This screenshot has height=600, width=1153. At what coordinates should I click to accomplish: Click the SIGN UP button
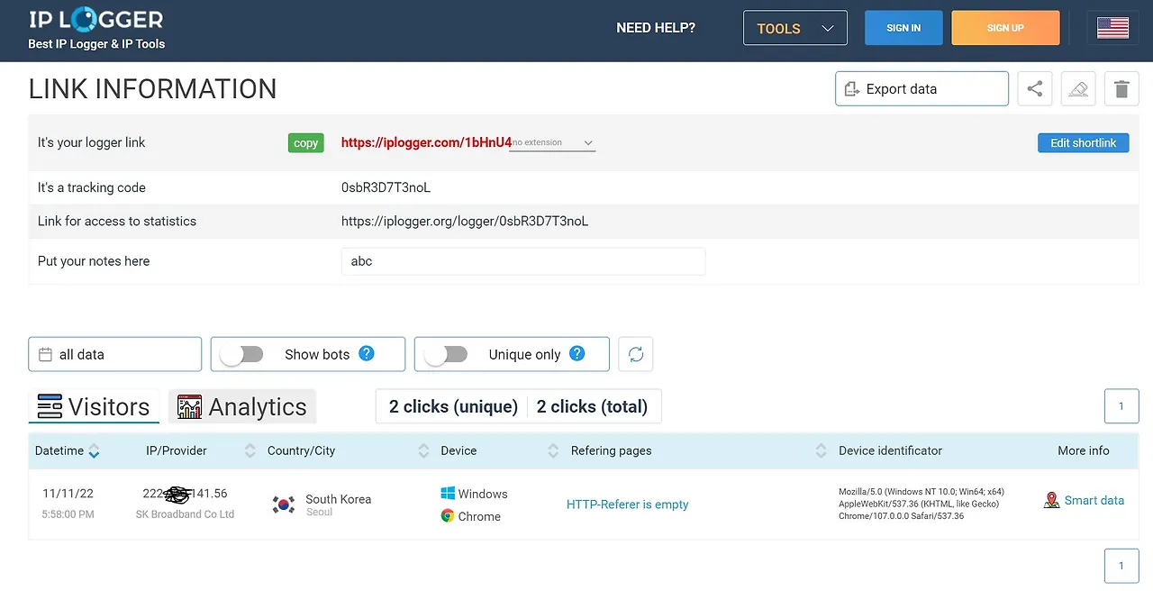(x=1005, y=28)
